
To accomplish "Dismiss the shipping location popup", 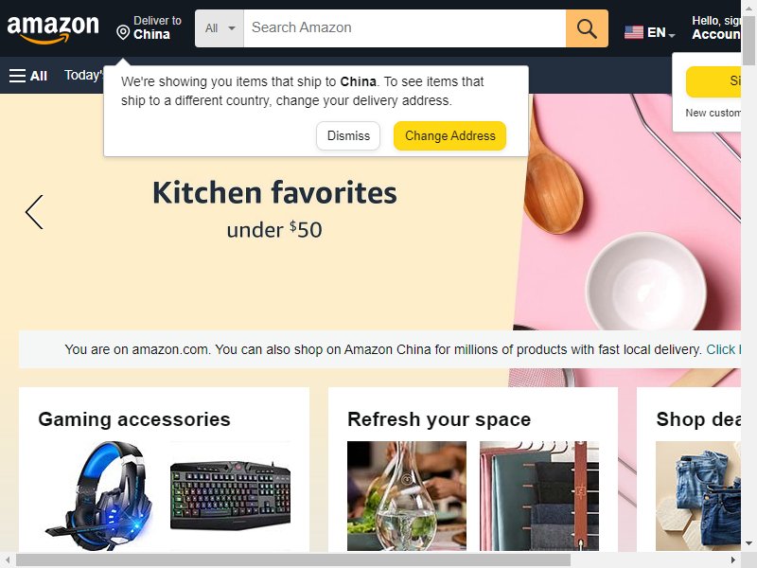I will (348, 135).
